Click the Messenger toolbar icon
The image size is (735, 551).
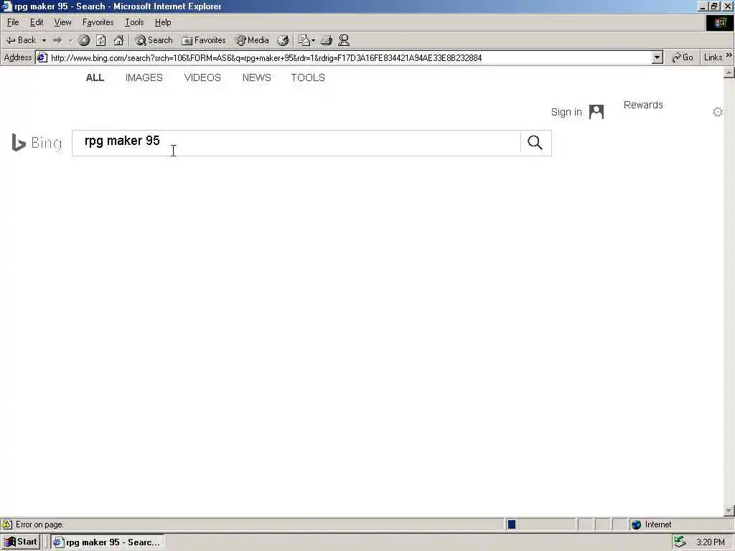click(x=344, y=40)
